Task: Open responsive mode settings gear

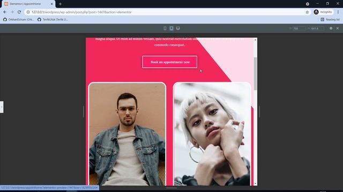Action: [x=331, y=28]
